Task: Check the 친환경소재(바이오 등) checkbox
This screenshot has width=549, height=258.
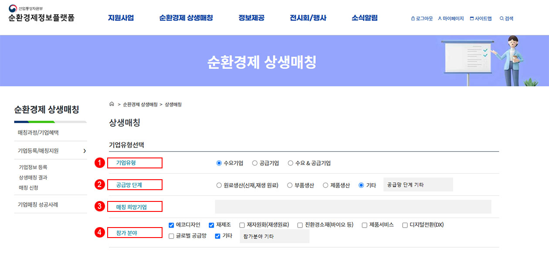Action: (x=300, y=225)
